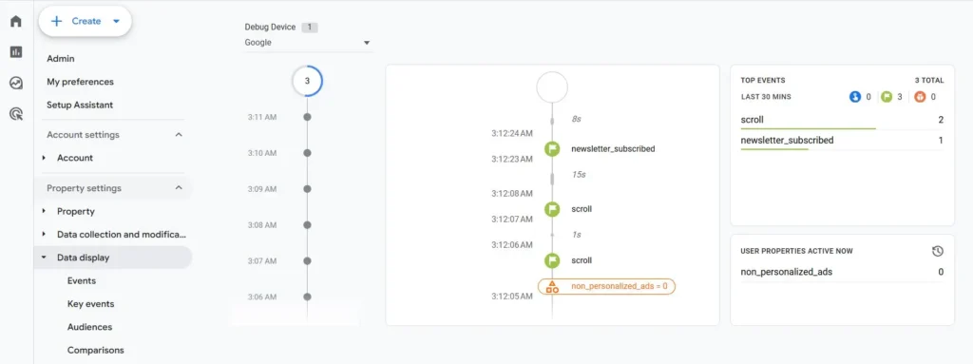973x364 pixels.
Task: Click the 8s gap label
Action: pyautogui.click(x=576, y=118)
